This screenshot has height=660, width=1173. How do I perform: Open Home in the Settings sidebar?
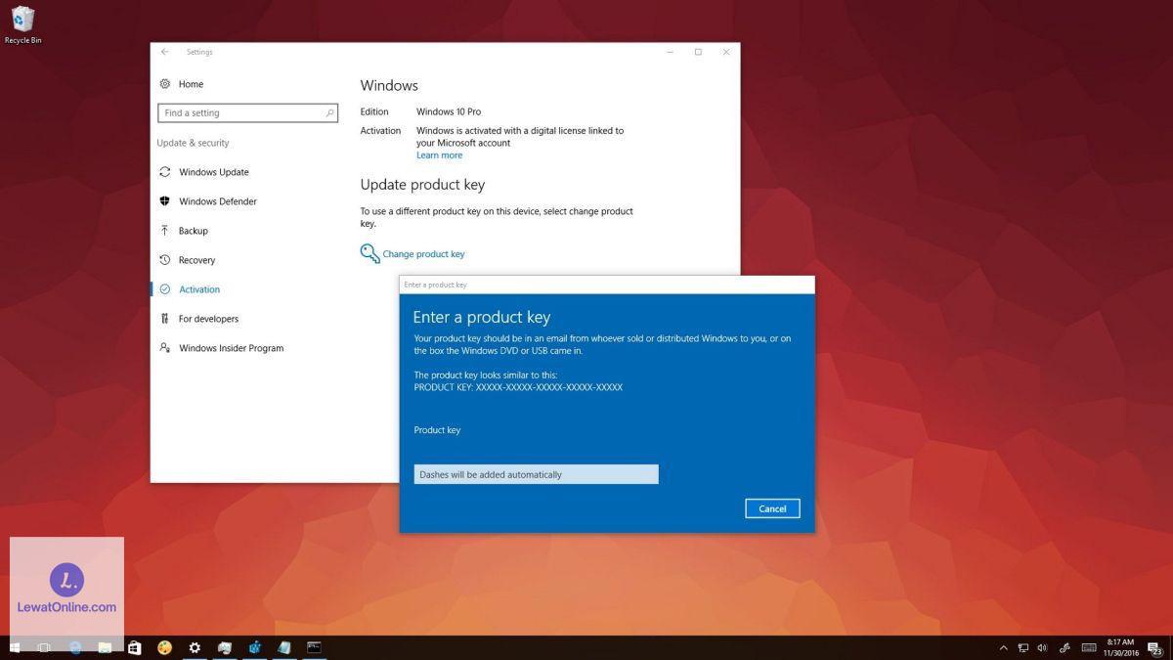181,84
